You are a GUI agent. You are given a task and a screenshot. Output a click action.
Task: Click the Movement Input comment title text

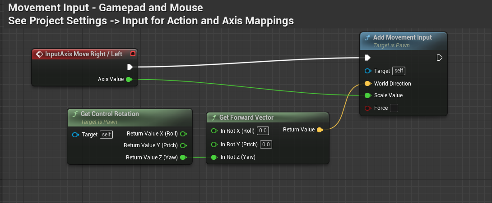click(106, 8)
